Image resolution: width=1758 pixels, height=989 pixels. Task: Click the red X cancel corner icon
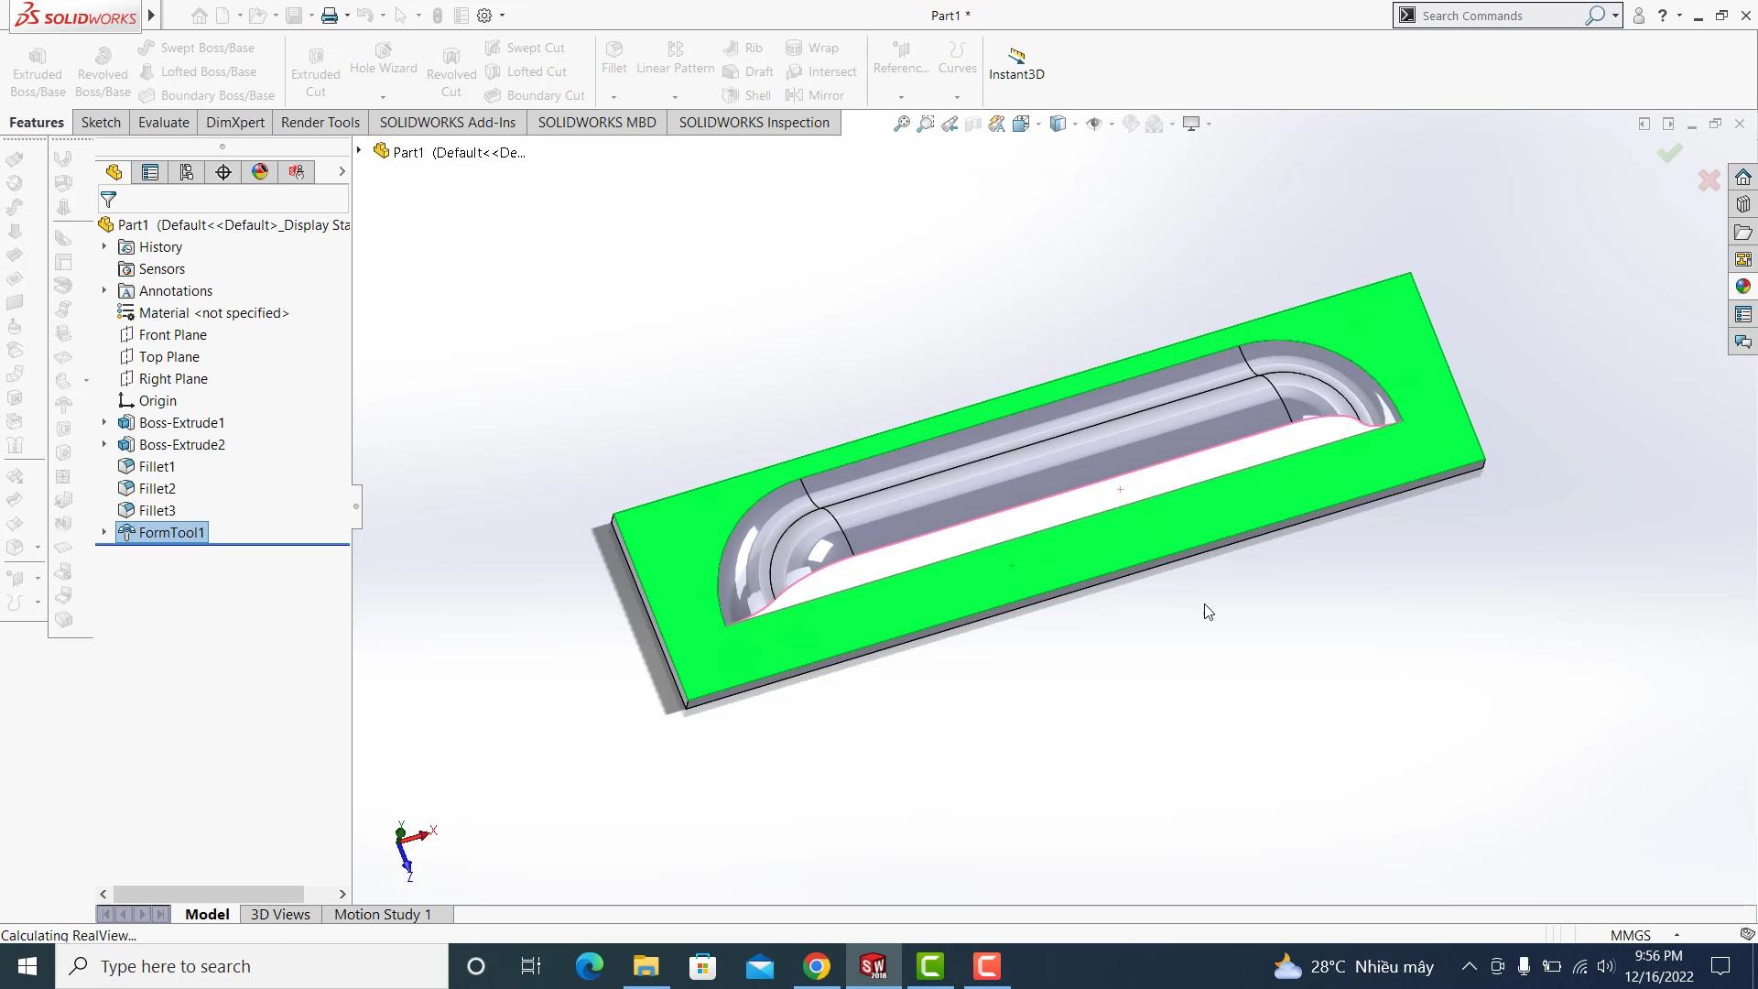point(1709,180)
